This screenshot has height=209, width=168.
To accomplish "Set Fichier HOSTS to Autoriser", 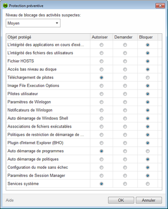I will tap(101, 61).
